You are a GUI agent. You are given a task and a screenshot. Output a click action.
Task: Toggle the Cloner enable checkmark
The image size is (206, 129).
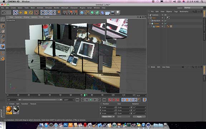click(x=165, y=24)
